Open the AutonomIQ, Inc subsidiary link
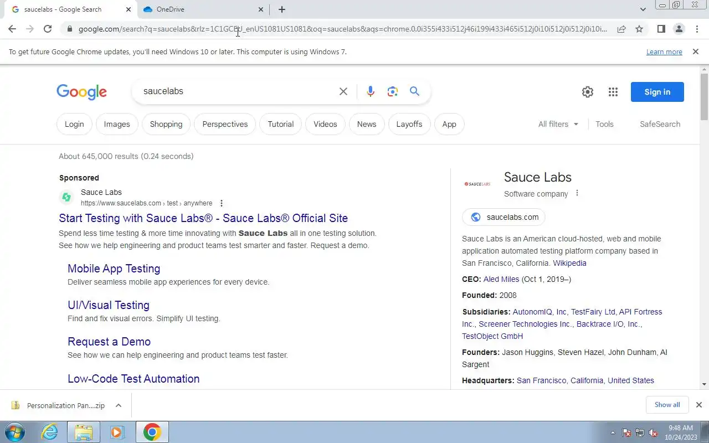Screen dimensions: 709x443 (540, 312)
